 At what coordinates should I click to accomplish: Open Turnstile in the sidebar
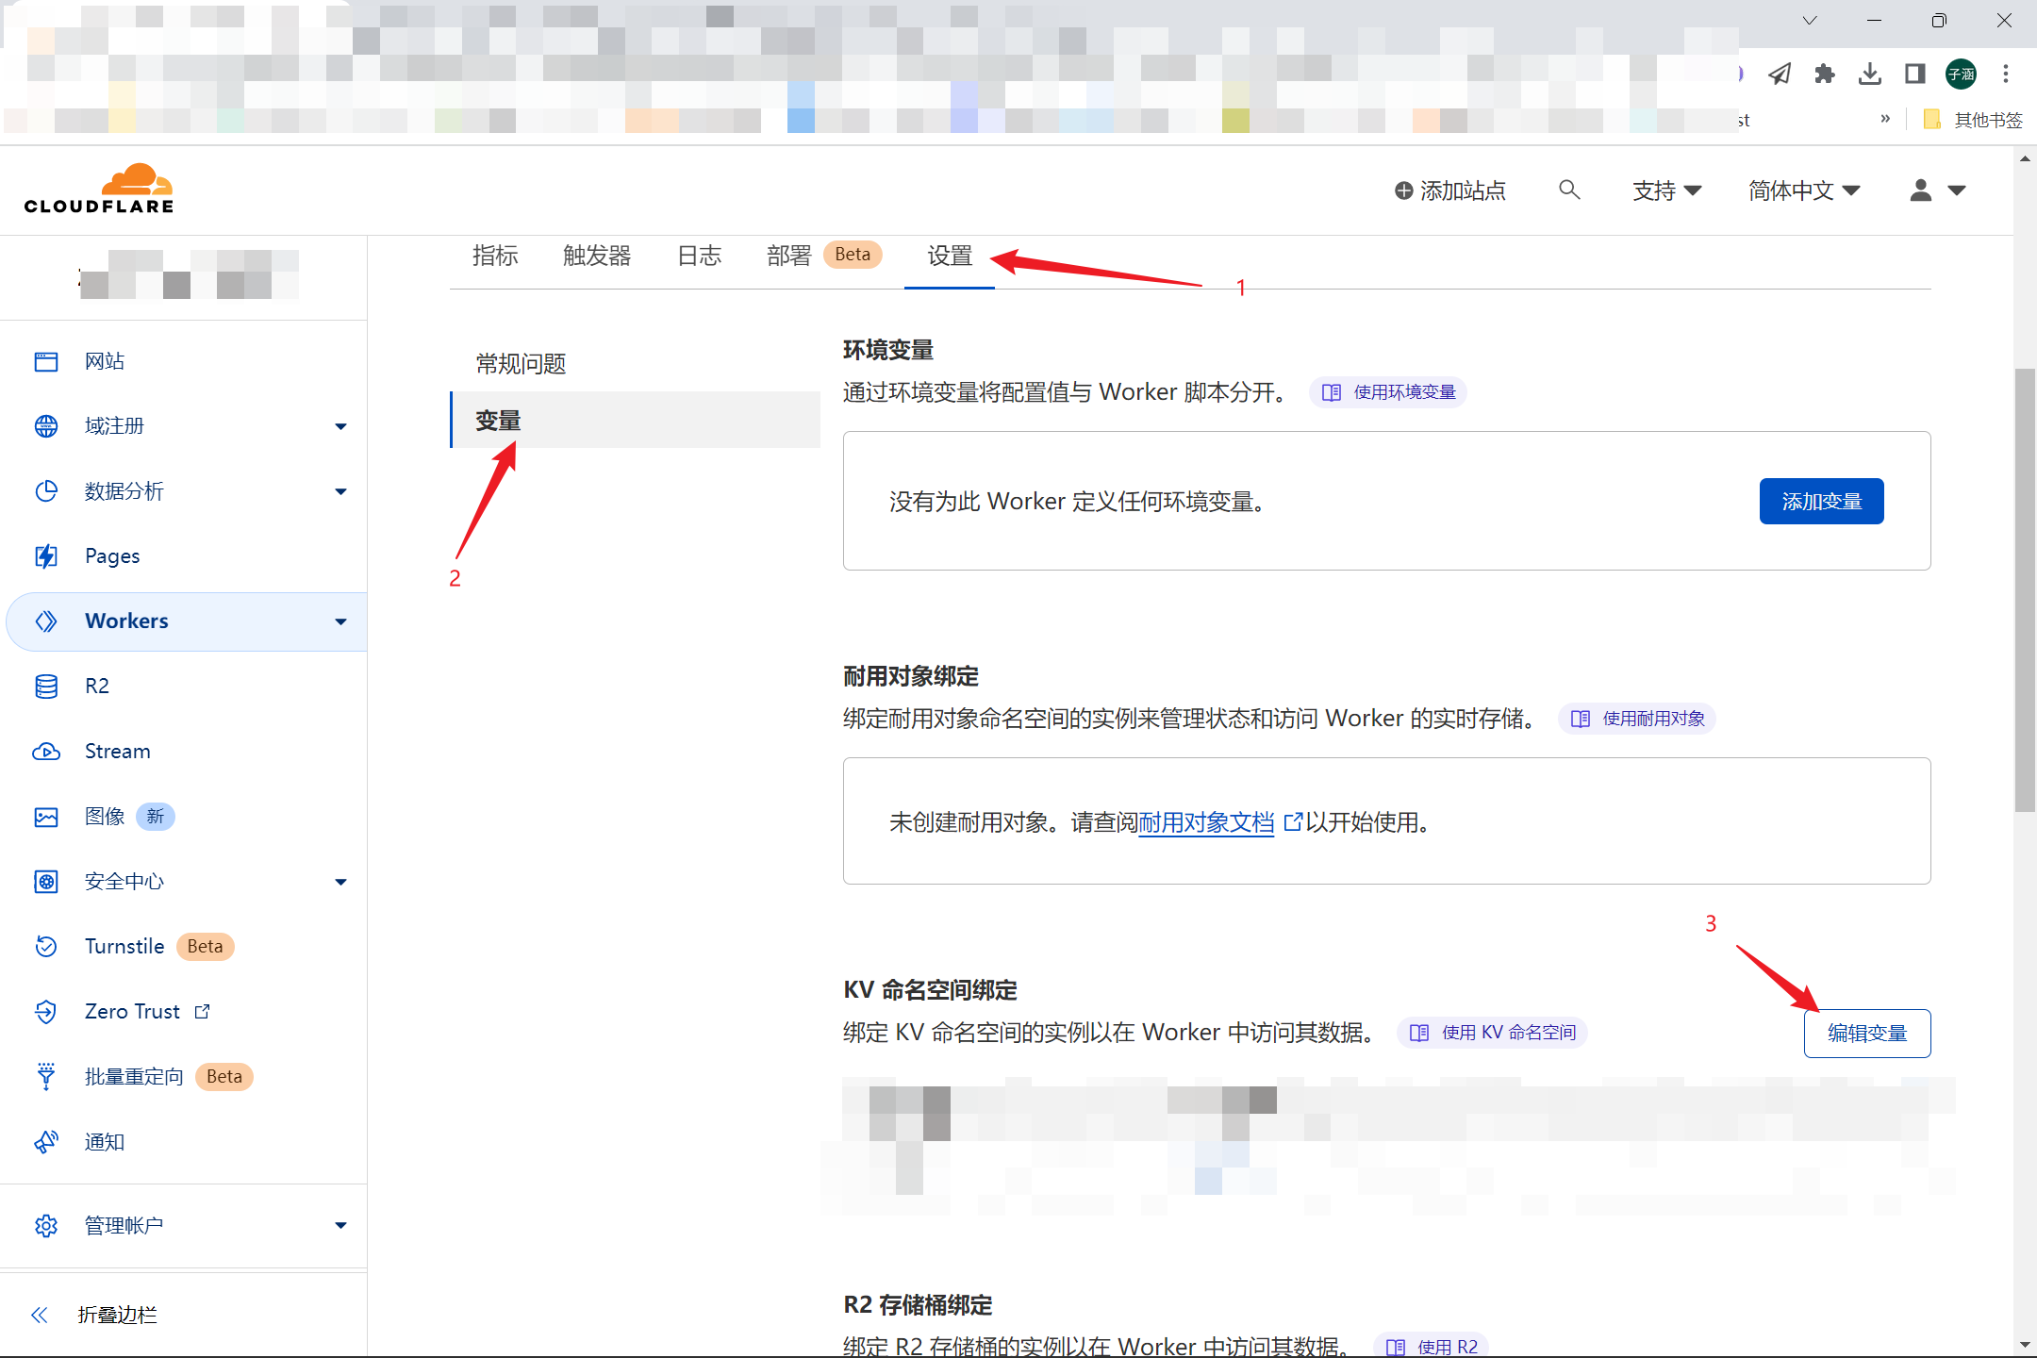click(124, 947)
